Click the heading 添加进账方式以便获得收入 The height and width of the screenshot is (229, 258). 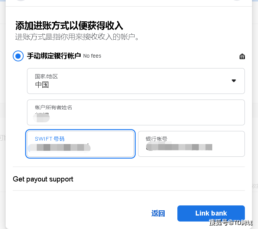pos(69,25)
